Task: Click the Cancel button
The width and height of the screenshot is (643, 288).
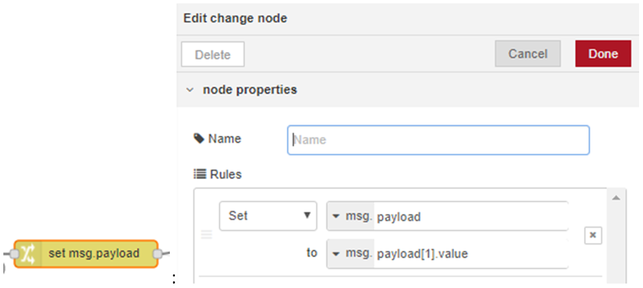Action: coord(528,54)
